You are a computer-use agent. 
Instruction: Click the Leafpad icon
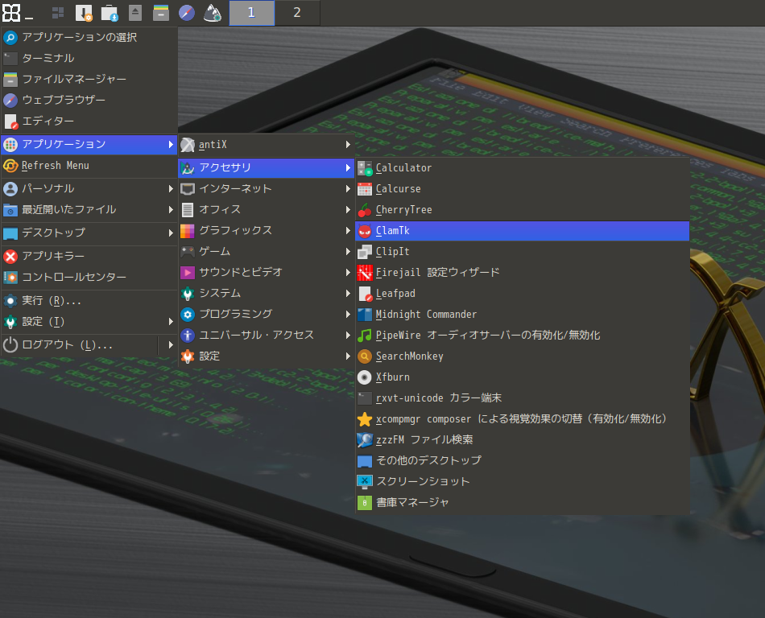[365, 294]
